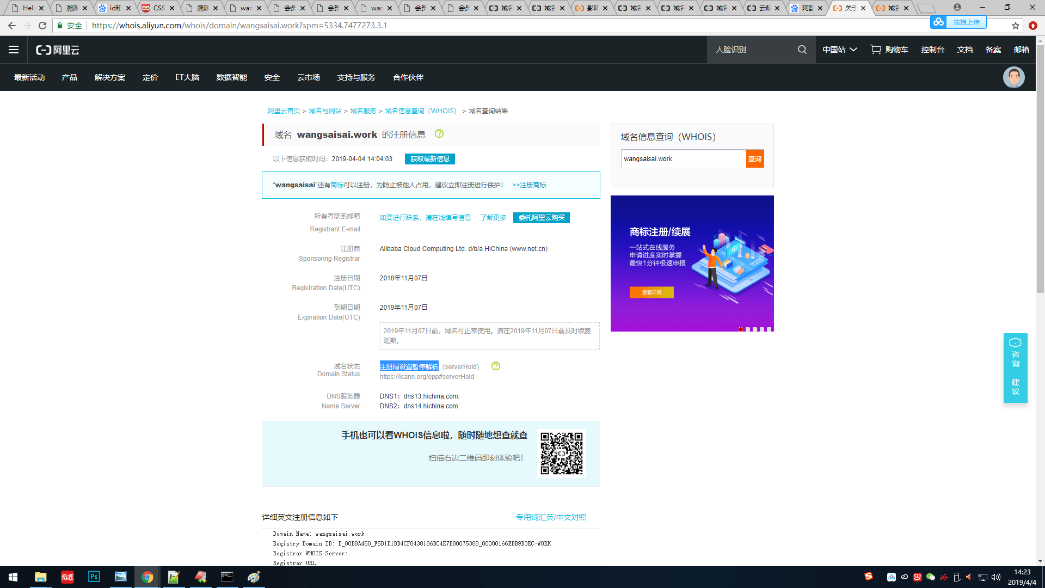1045x588 pixels.
Task: Click the search magnifier icon in header
Action: click(x=802, y=50)
